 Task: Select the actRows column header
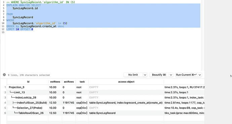coord(69,82)
